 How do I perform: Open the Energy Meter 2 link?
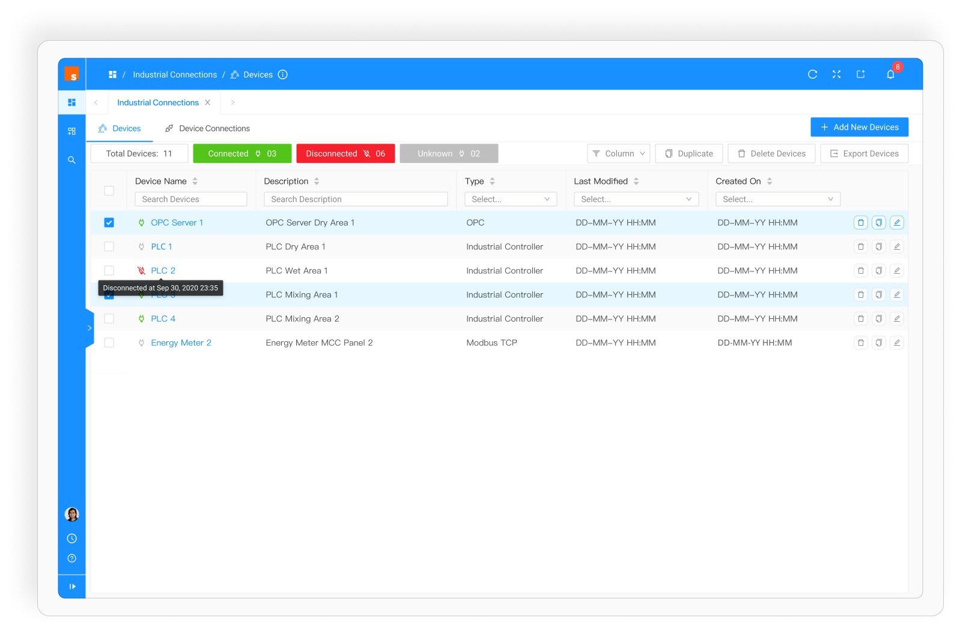point(181,343)
